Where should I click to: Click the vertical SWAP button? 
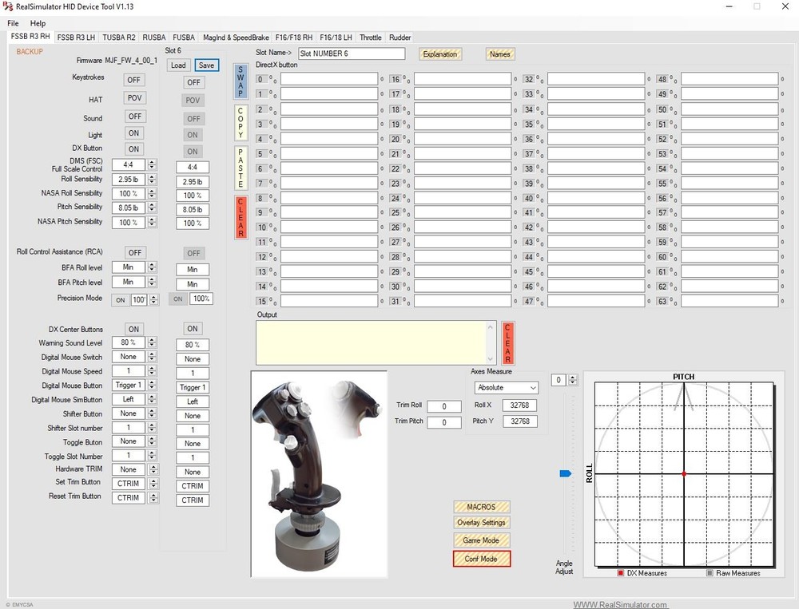tap(240, 81)
